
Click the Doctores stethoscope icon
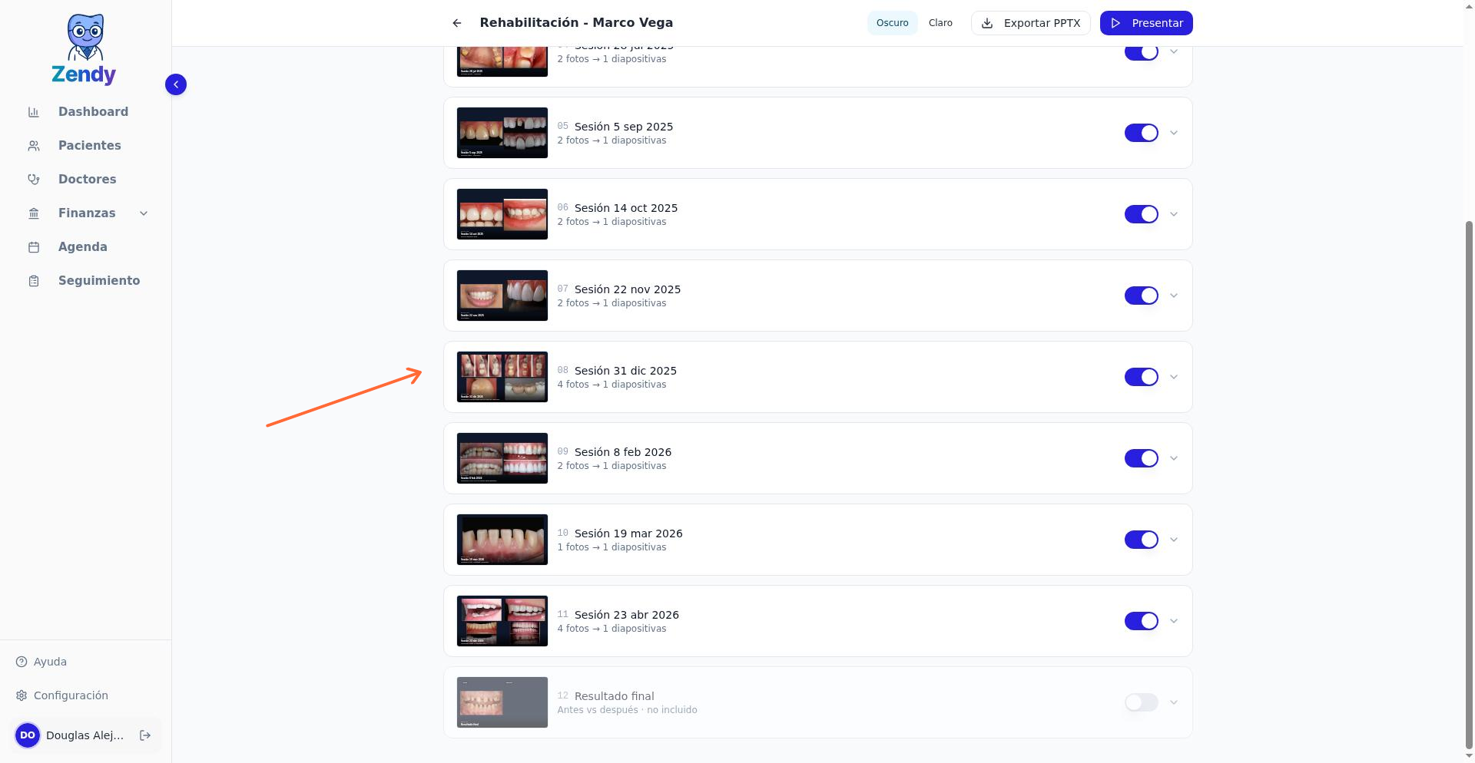(34, 180)
